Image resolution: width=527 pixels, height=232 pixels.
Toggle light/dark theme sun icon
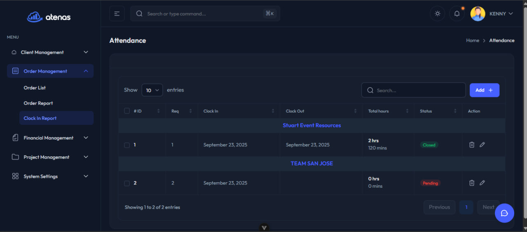[437, 14]
